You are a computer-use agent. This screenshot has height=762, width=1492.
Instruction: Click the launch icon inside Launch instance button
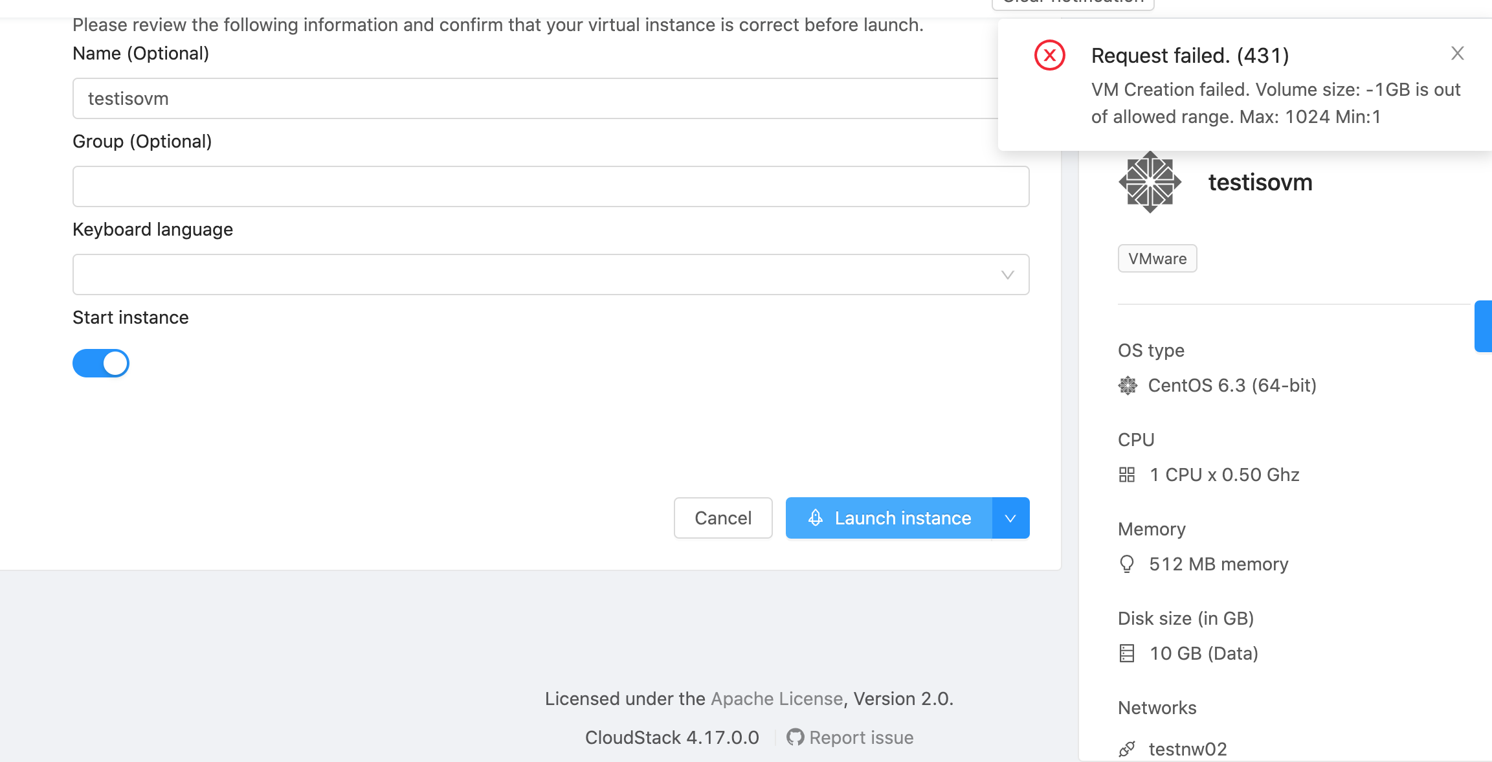pos(815,518)
